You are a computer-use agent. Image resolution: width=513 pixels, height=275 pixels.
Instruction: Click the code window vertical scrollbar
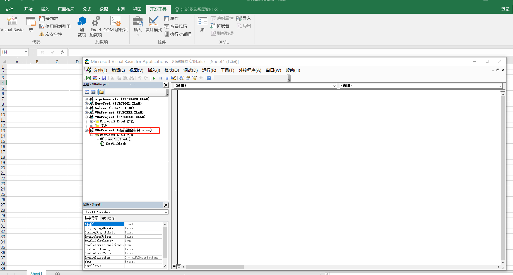pyautogui.click(x=503, y=178)
